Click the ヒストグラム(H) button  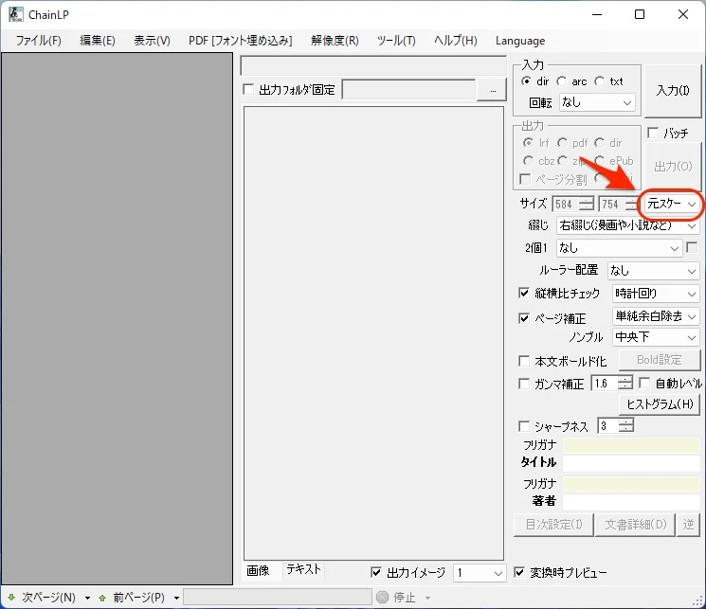pyautogui.click(x=661, y=404)
